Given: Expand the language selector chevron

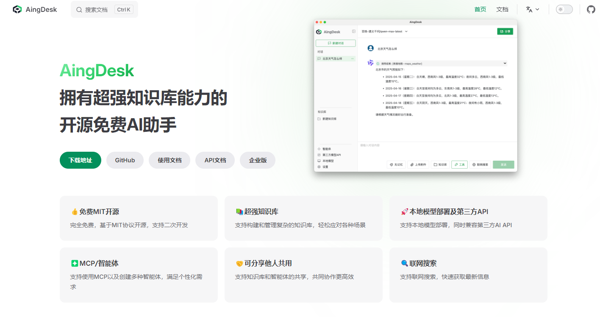Looking at the screenshot, I should [x=537, y=9].
